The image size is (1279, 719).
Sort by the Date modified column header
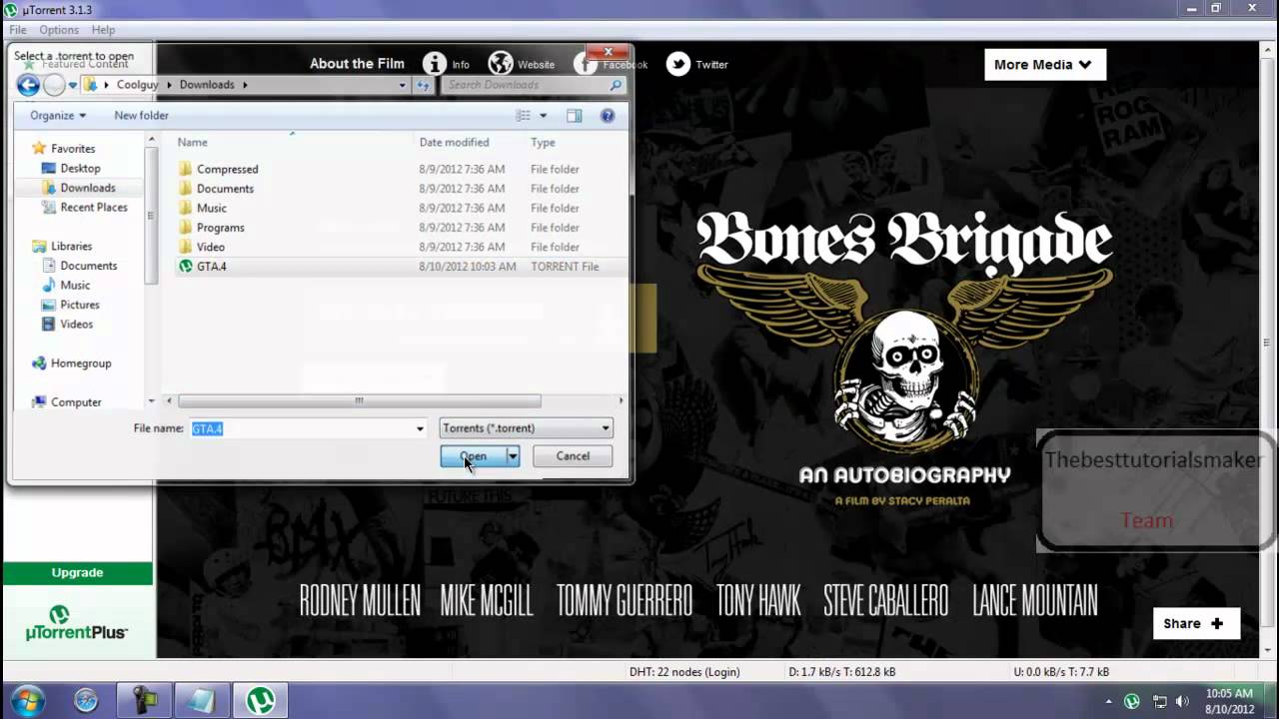(x=454, y=143)
